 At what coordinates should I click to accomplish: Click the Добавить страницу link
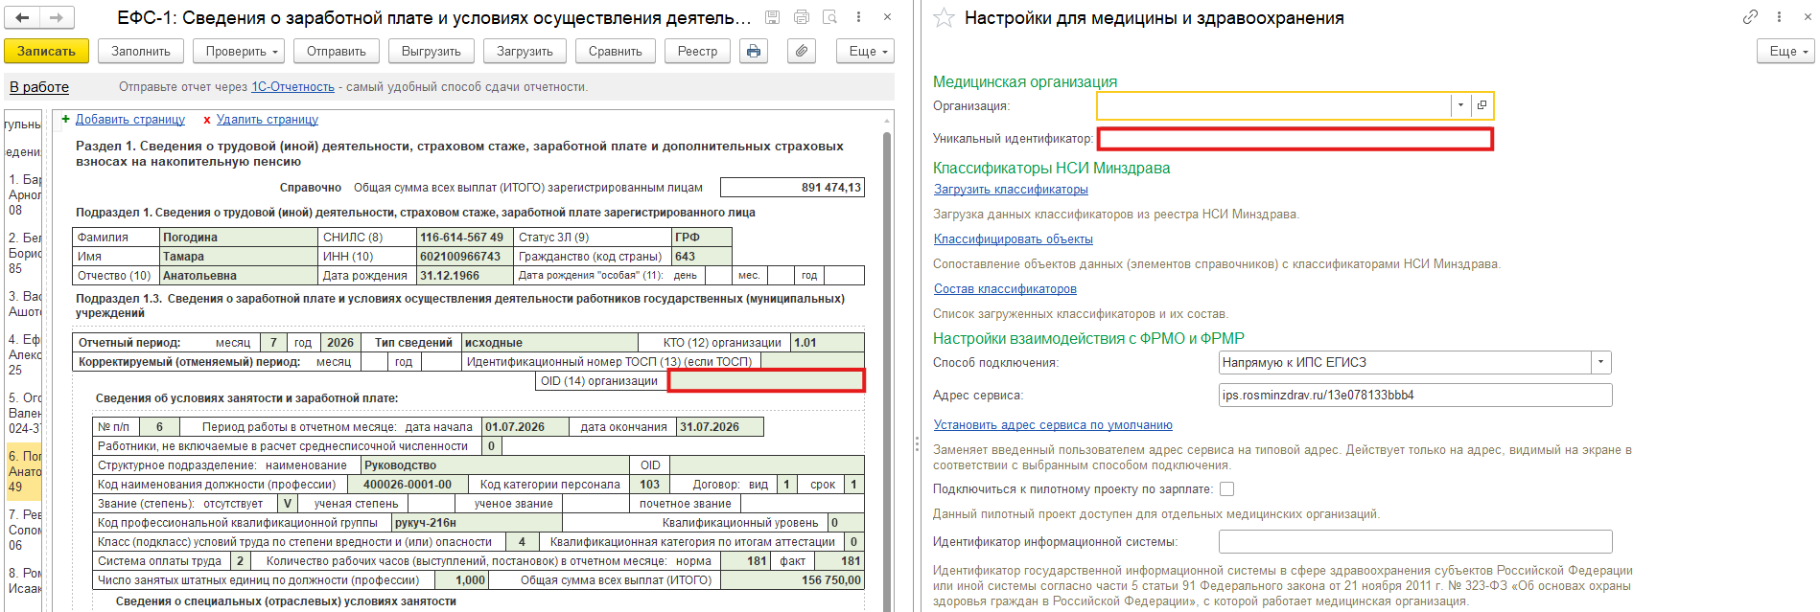(130, 120)
